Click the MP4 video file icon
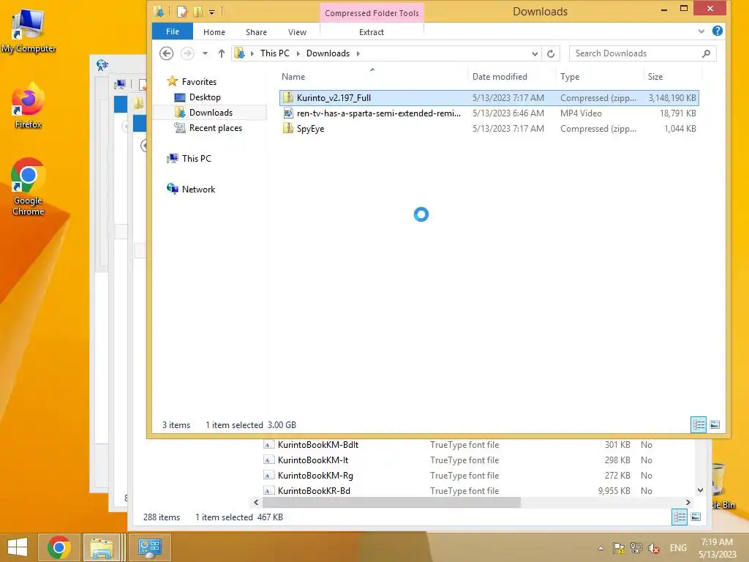 click(x=287, y=113)
